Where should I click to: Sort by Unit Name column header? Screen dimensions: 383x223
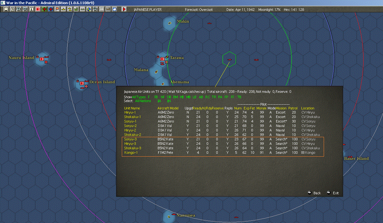(132, 108)
